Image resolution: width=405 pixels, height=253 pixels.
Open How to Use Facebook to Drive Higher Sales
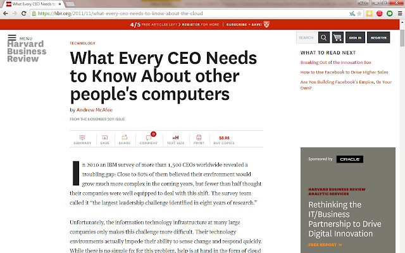coord(344,72)
